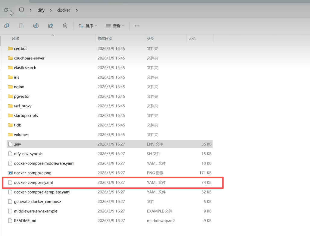Select file name docker-compose-template.yaml
Screen dimensions: 310x236
coord(42,192)
